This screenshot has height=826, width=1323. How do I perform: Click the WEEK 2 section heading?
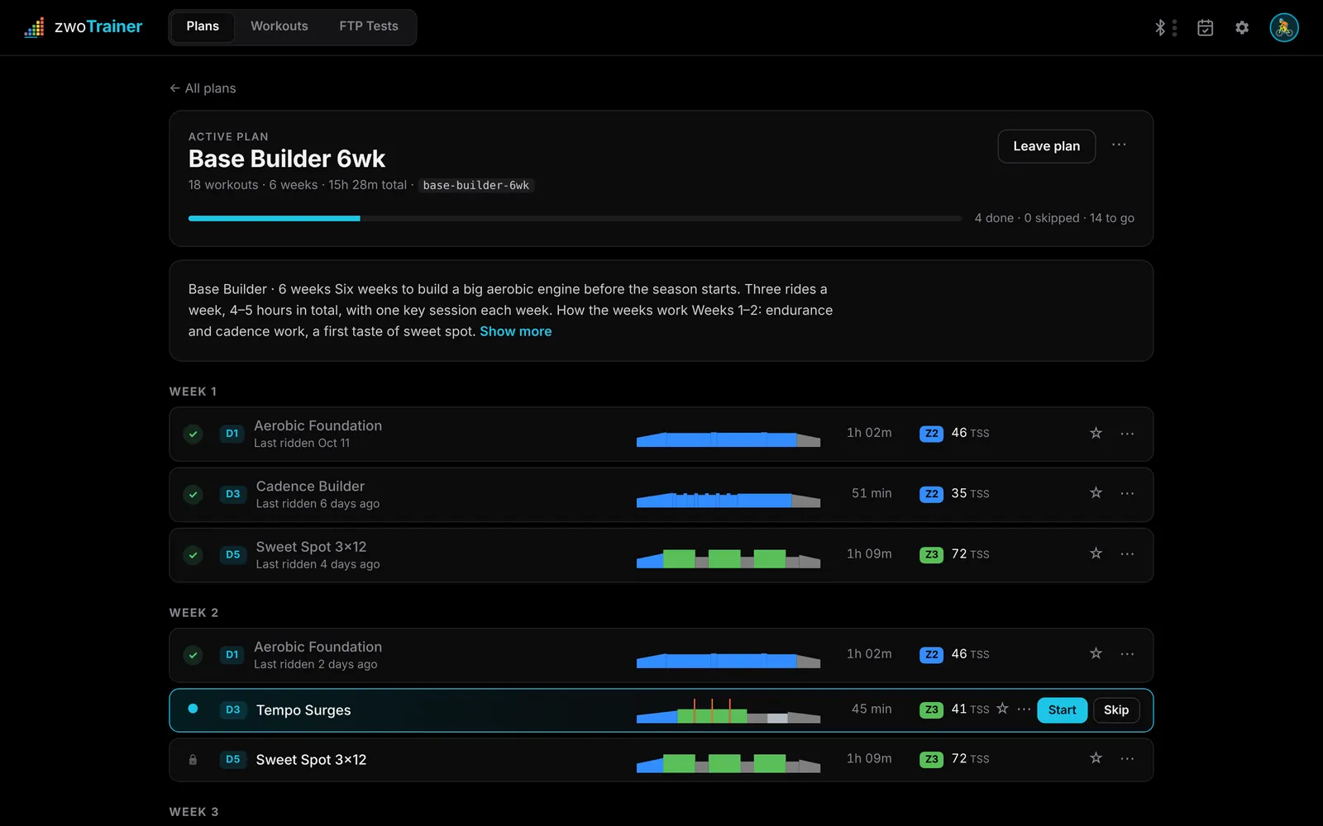(194, 613)
